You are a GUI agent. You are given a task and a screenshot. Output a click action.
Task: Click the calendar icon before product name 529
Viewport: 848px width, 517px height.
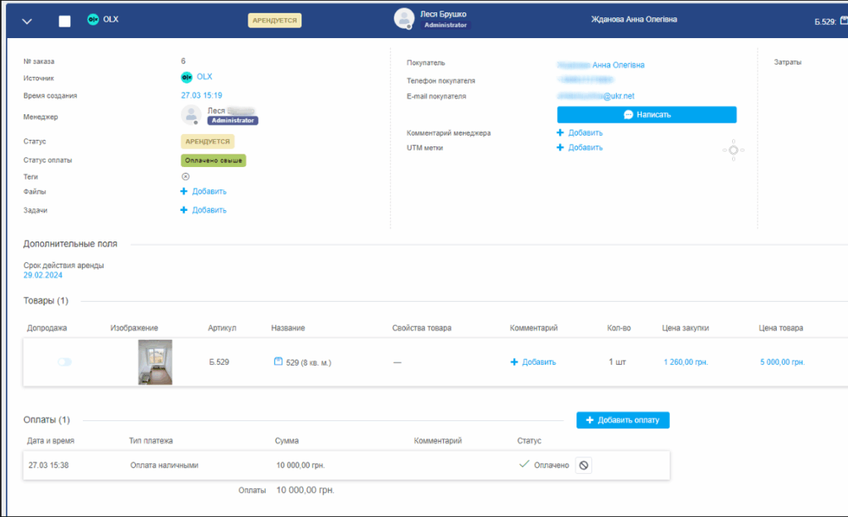277,361
